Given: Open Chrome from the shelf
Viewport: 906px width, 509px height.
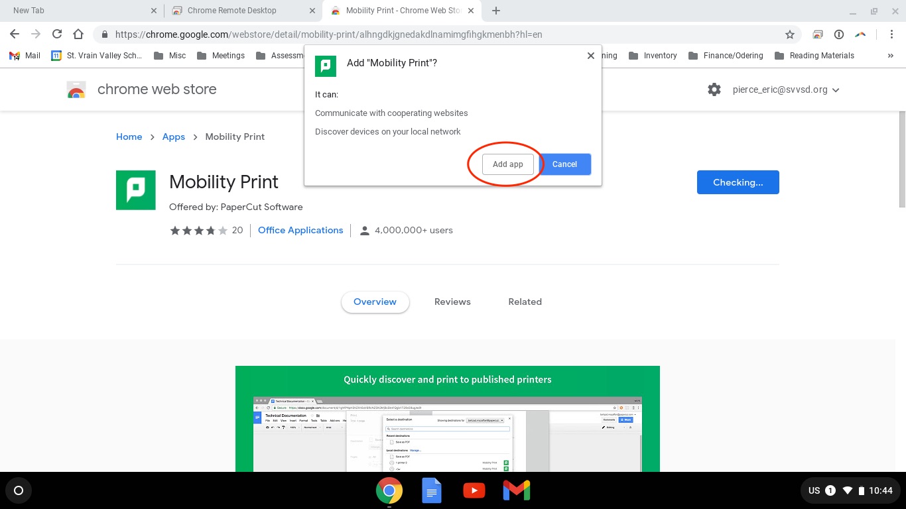Looking at the screenshot, I should [389, 490].
